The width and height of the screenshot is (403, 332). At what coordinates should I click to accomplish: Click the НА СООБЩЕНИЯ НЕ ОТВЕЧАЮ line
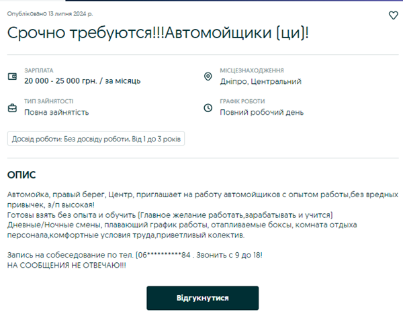[66, 266]
